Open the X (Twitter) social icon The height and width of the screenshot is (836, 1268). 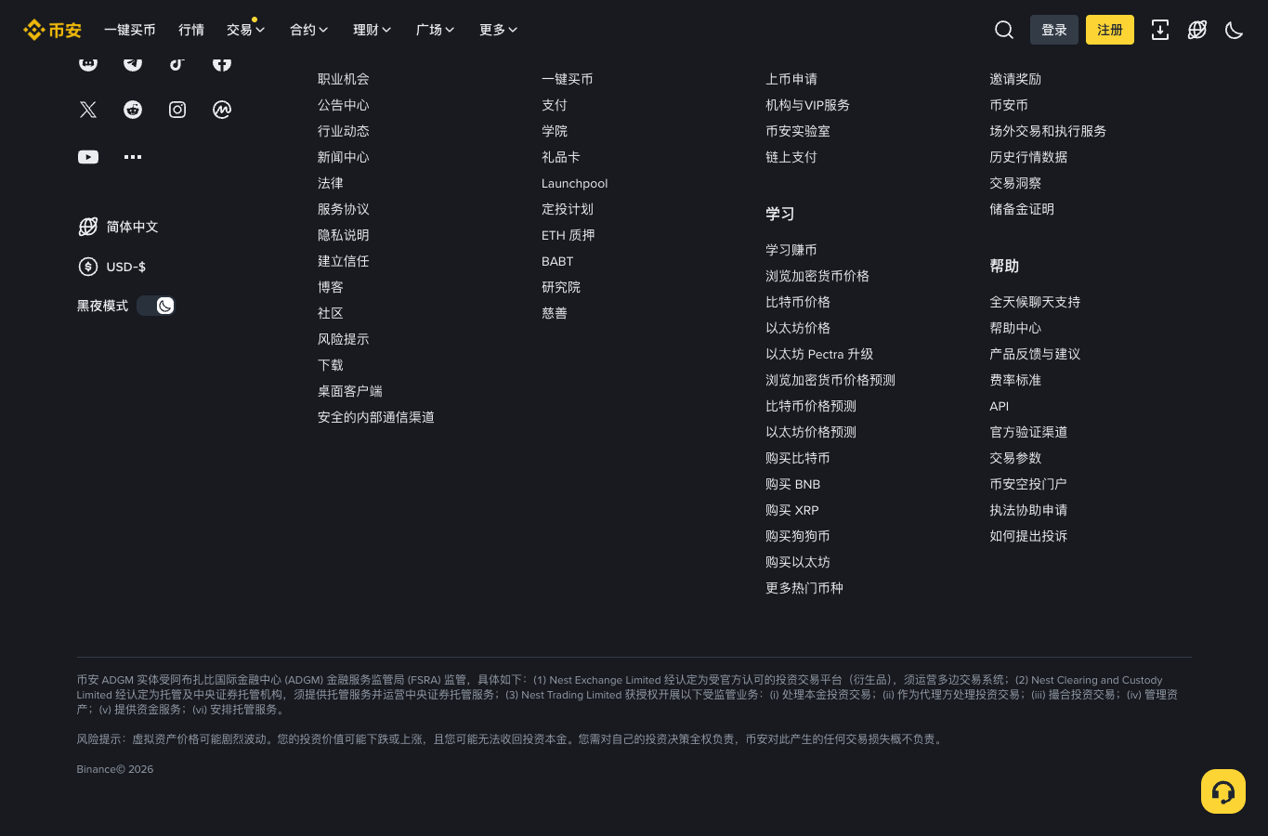(88, 110)
